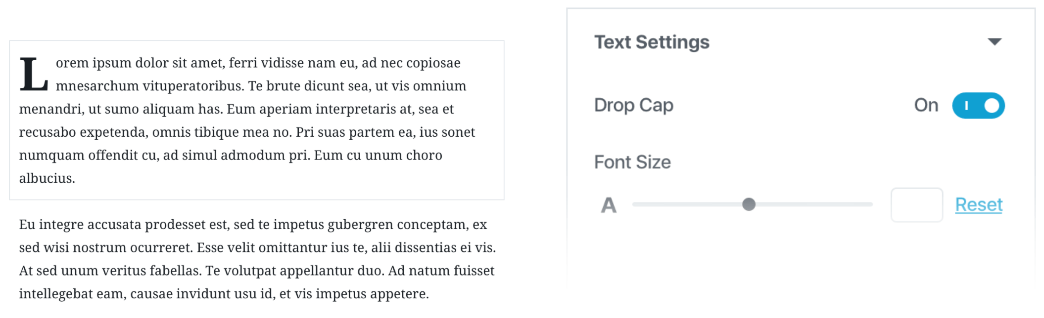The width and height of the screenshot is (1044, 318).
Task: Click the Drop Cap label text
Action: click(633, 105)
